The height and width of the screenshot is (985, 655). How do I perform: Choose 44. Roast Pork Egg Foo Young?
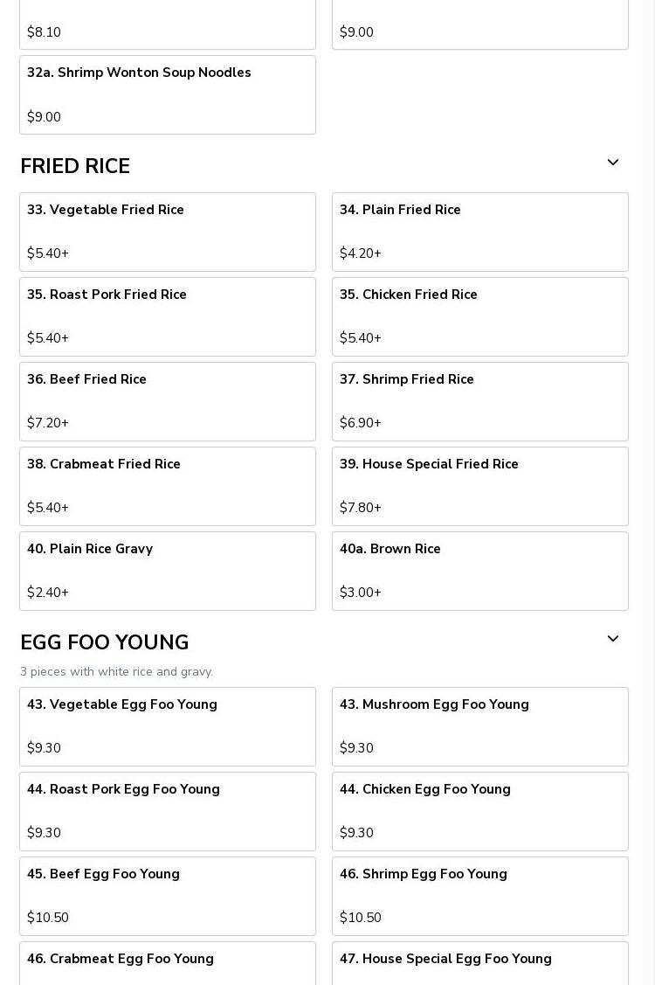pyautogui.click(x=168, y=811)
